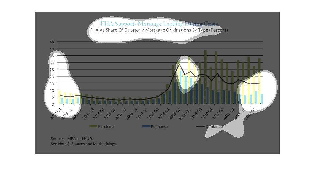Click the x-axis label "2003 Q3"
The width and height of the screenshot is (316, 185).
click(x=67, y=114)
